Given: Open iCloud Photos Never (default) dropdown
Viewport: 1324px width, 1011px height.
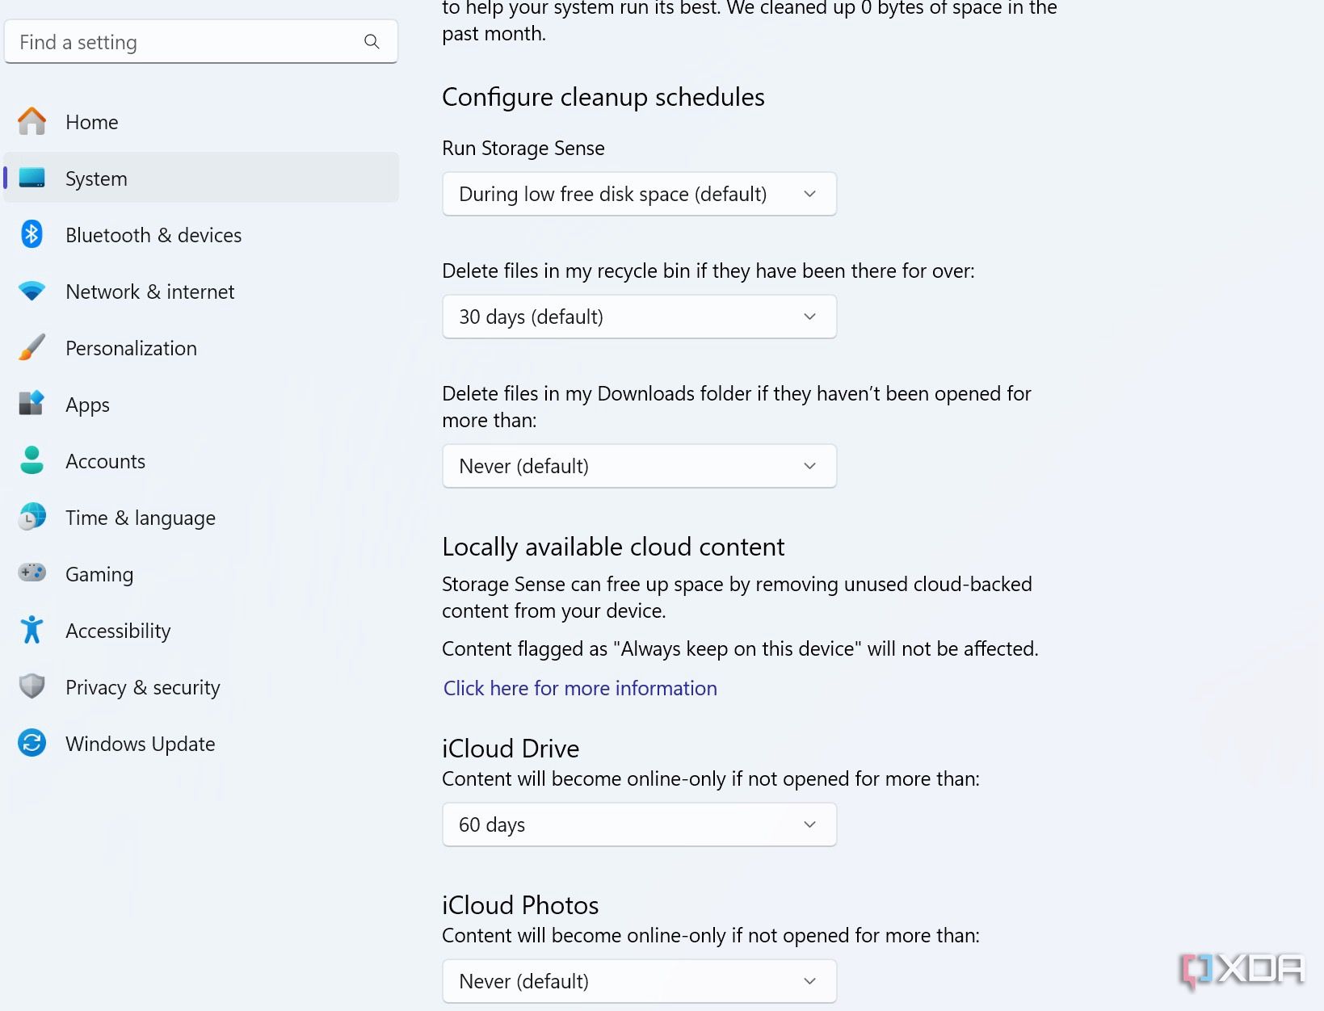Looking at the screenshot, I should tap(639, 981).
